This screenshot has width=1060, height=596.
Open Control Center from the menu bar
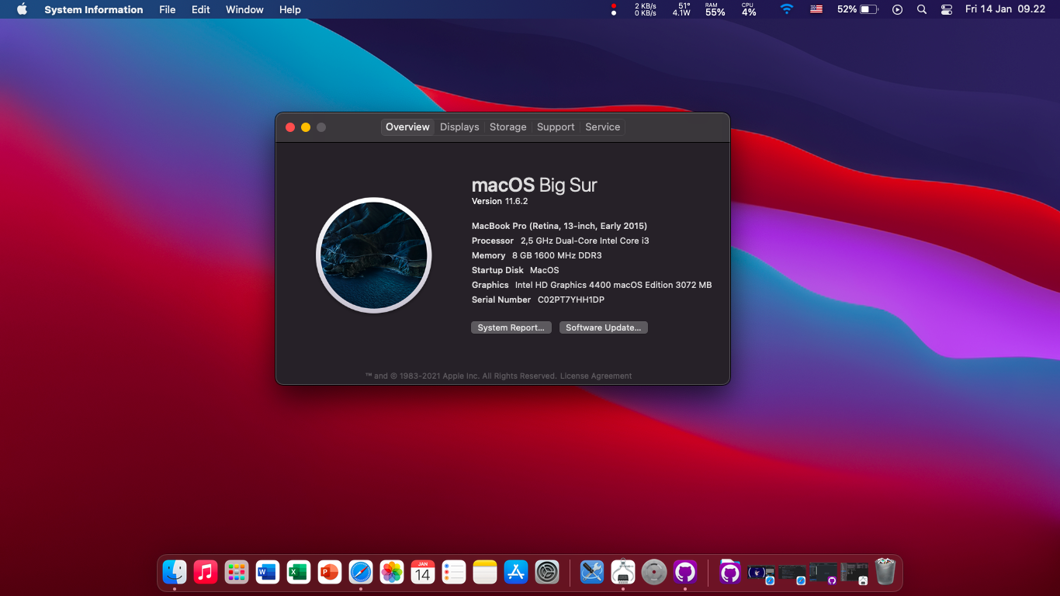[x=947, y=9]
